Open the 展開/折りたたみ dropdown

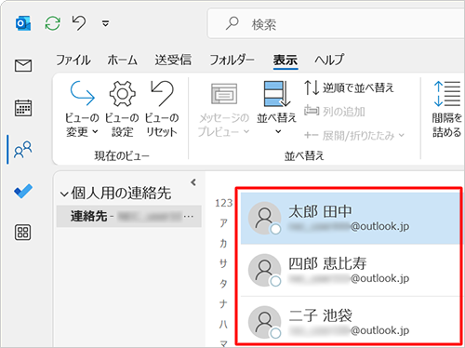(354, 135)
